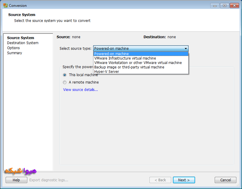Open the Summary step in sidebar
The height and width of the screenshot is (189, 242).
(15, 53)
